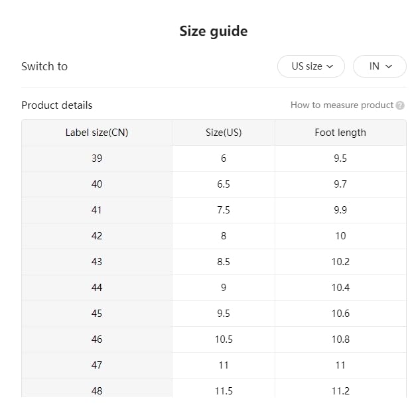Select label size 42 cell

click(x=97, y=236)
